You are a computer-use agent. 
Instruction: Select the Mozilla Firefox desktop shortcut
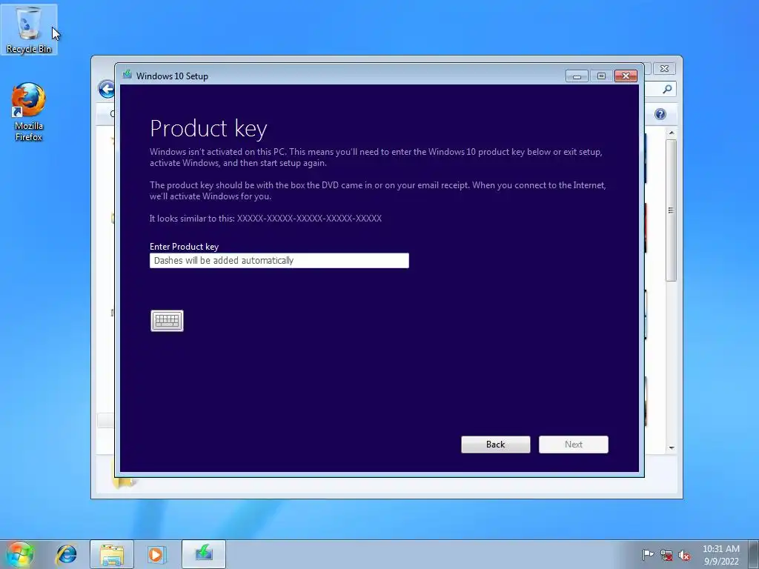29,113
